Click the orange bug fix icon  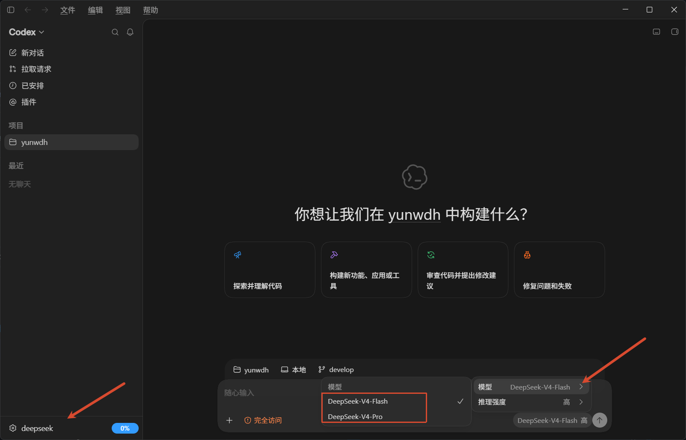tap(527, 255)
